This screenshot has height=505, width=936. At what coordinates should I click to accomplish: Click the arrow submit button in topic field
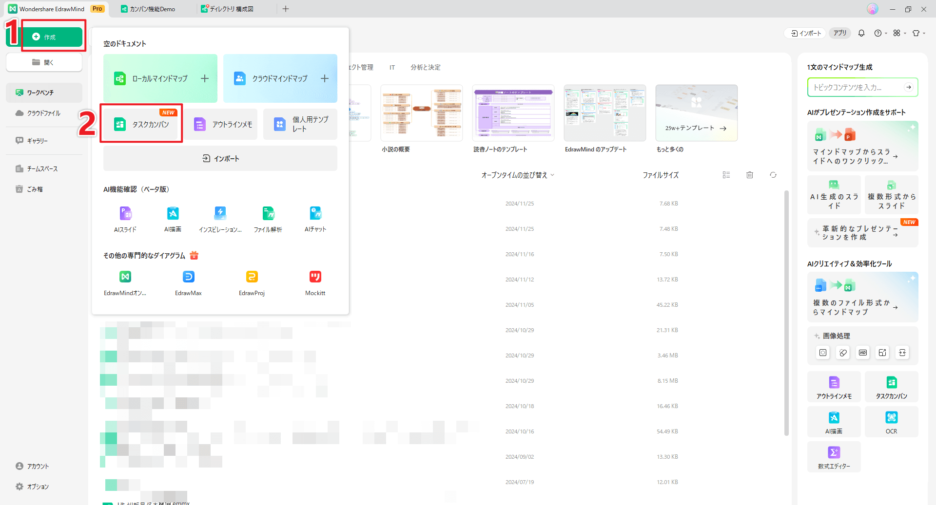click(909, 87)
